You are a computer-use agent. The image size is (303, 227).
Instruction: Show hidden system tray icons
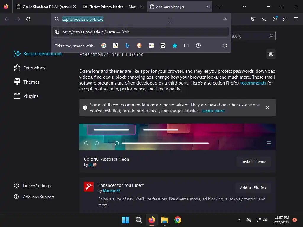click(x=239, y=220)
